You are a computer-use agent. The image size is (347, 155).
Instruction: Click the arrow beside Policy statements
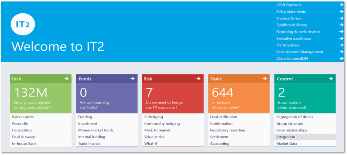tap(341, 12)
